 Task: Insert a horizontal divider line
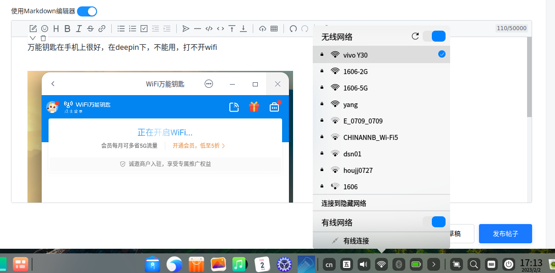tap(197, 28)
